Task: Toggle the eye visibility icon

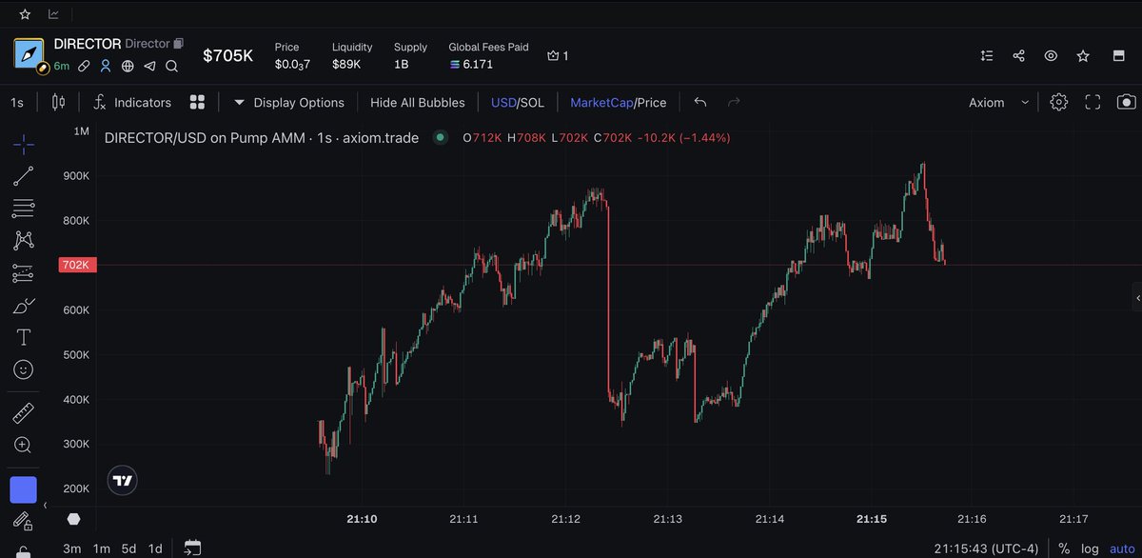Action: click(1051, 56)
